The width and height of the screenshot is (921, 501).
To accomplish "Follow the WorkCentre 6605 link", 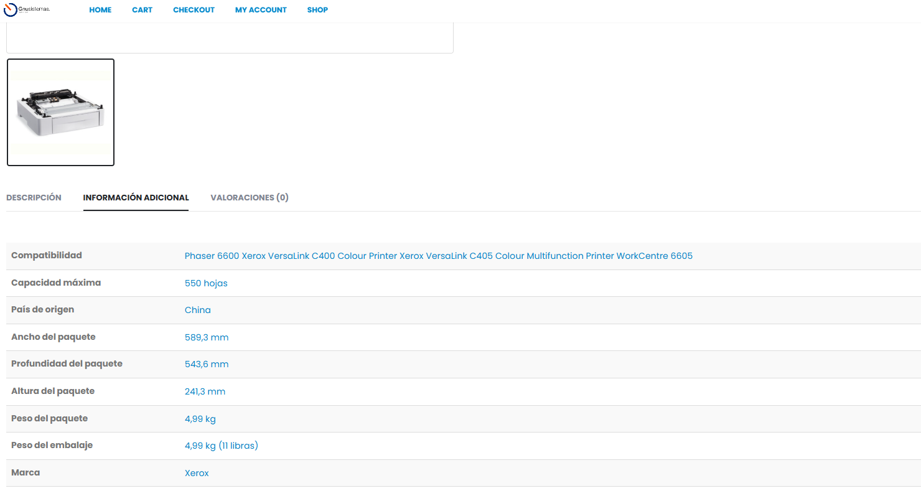I will coord(654,256).
